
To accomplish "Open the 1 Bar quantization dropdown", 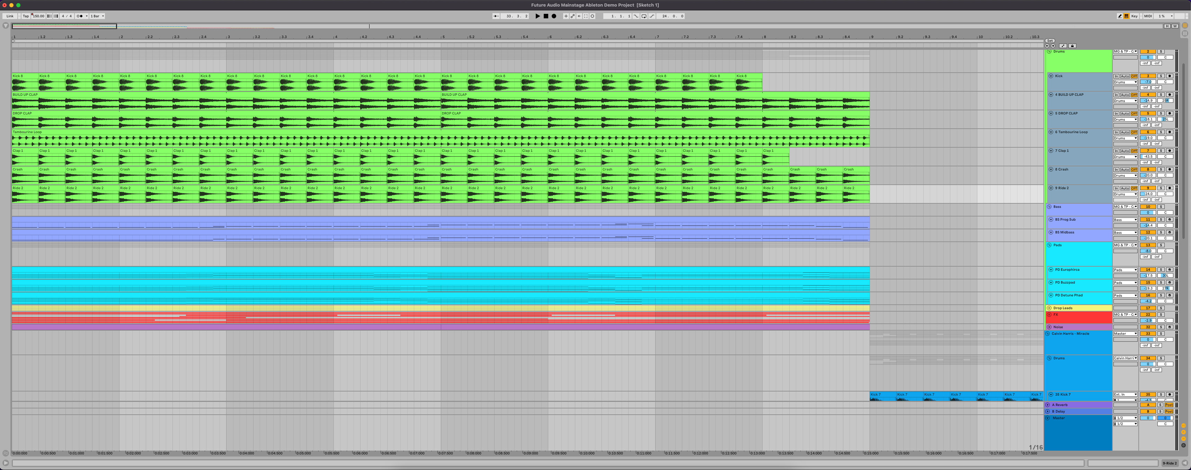I will (97, 16).
